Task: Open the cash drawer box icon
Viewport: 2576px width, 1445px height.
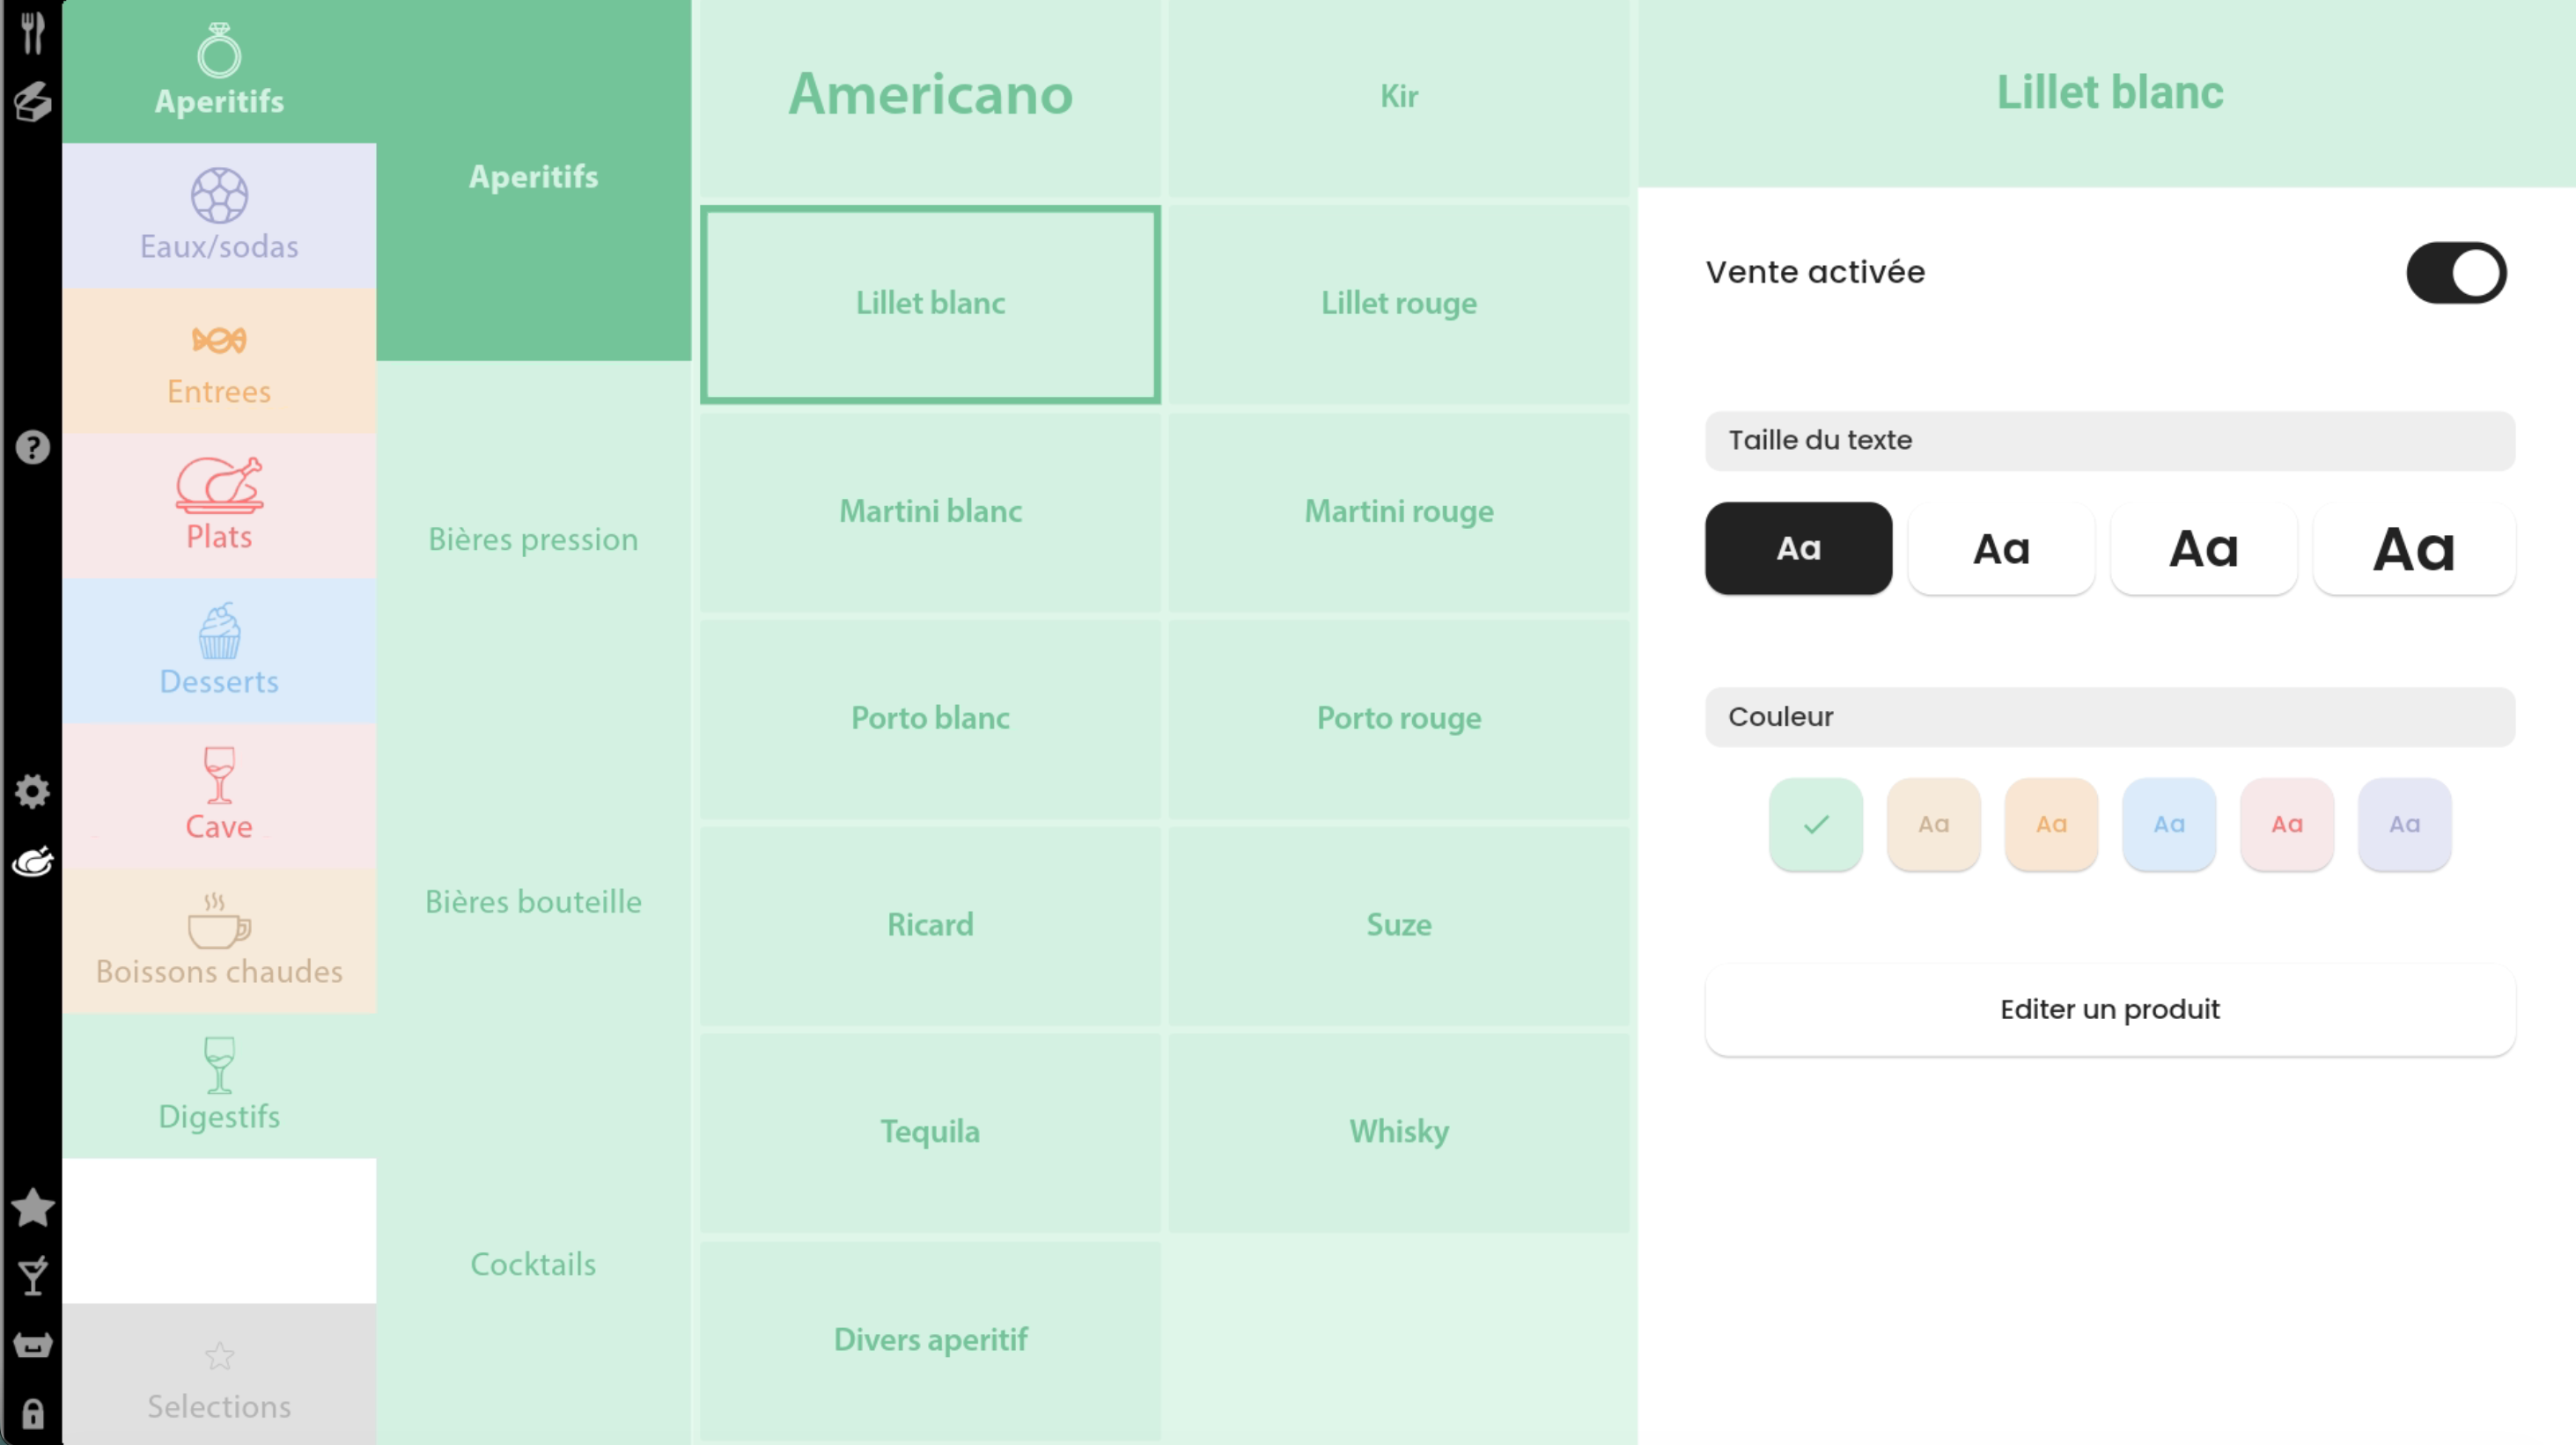Action: coord(32,1345)
